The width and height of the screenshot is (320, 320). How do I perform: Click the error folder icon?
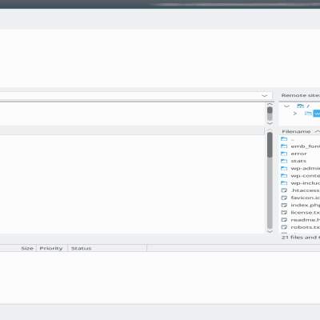(x=284, y=154)
